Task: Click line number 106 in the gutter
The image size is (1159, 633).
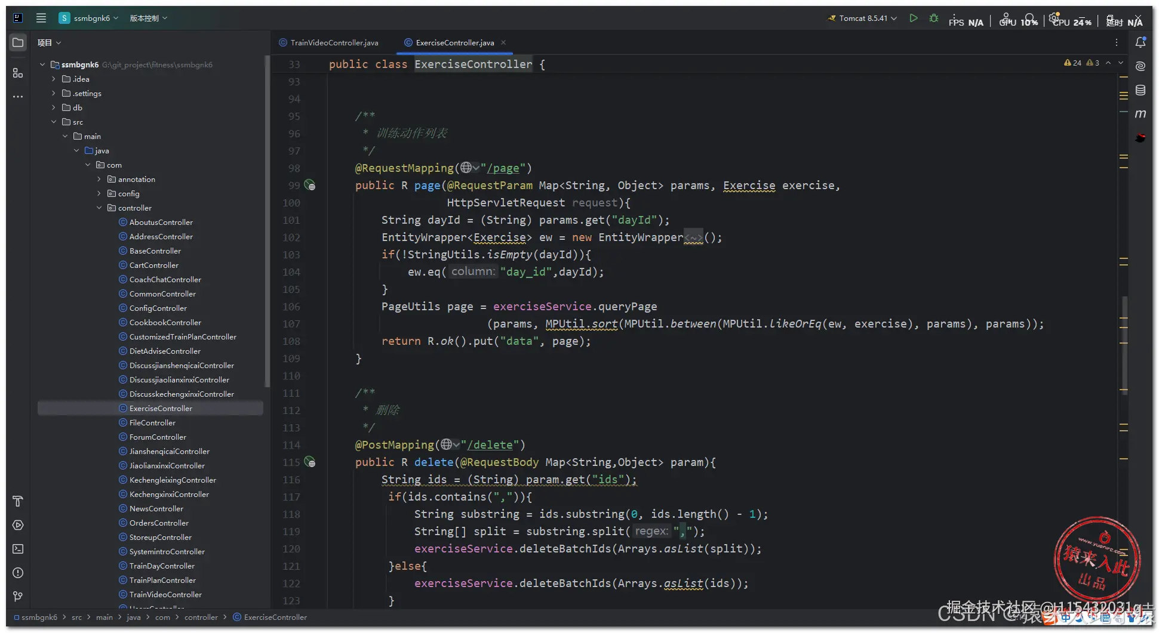Action: pos(291,307)
